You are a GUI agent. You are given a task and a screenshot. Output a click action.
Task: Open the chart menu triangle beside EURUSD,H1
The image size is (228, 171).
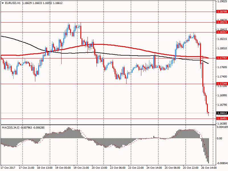[3, 3]
